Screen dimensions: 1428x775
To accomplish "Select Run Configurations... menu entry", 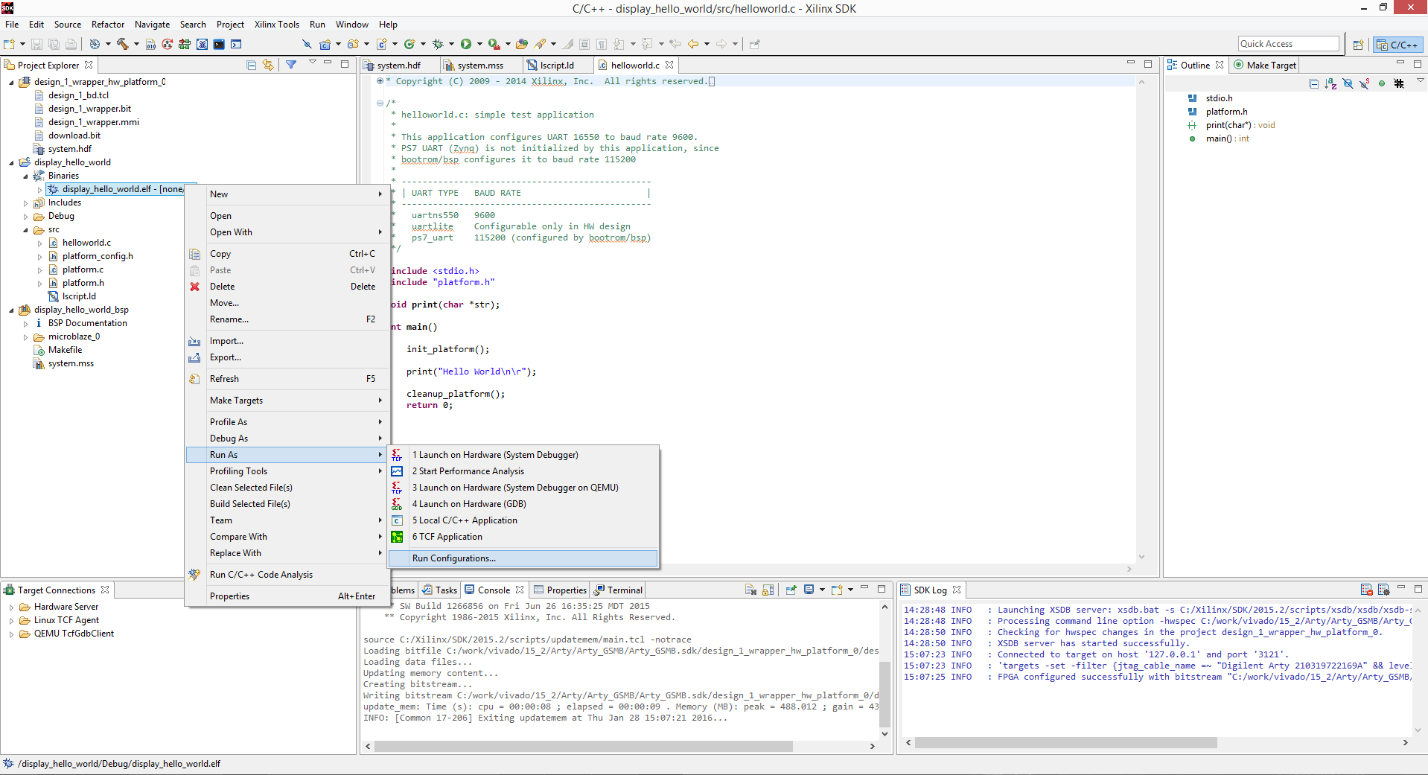I will tap(523, 558).
